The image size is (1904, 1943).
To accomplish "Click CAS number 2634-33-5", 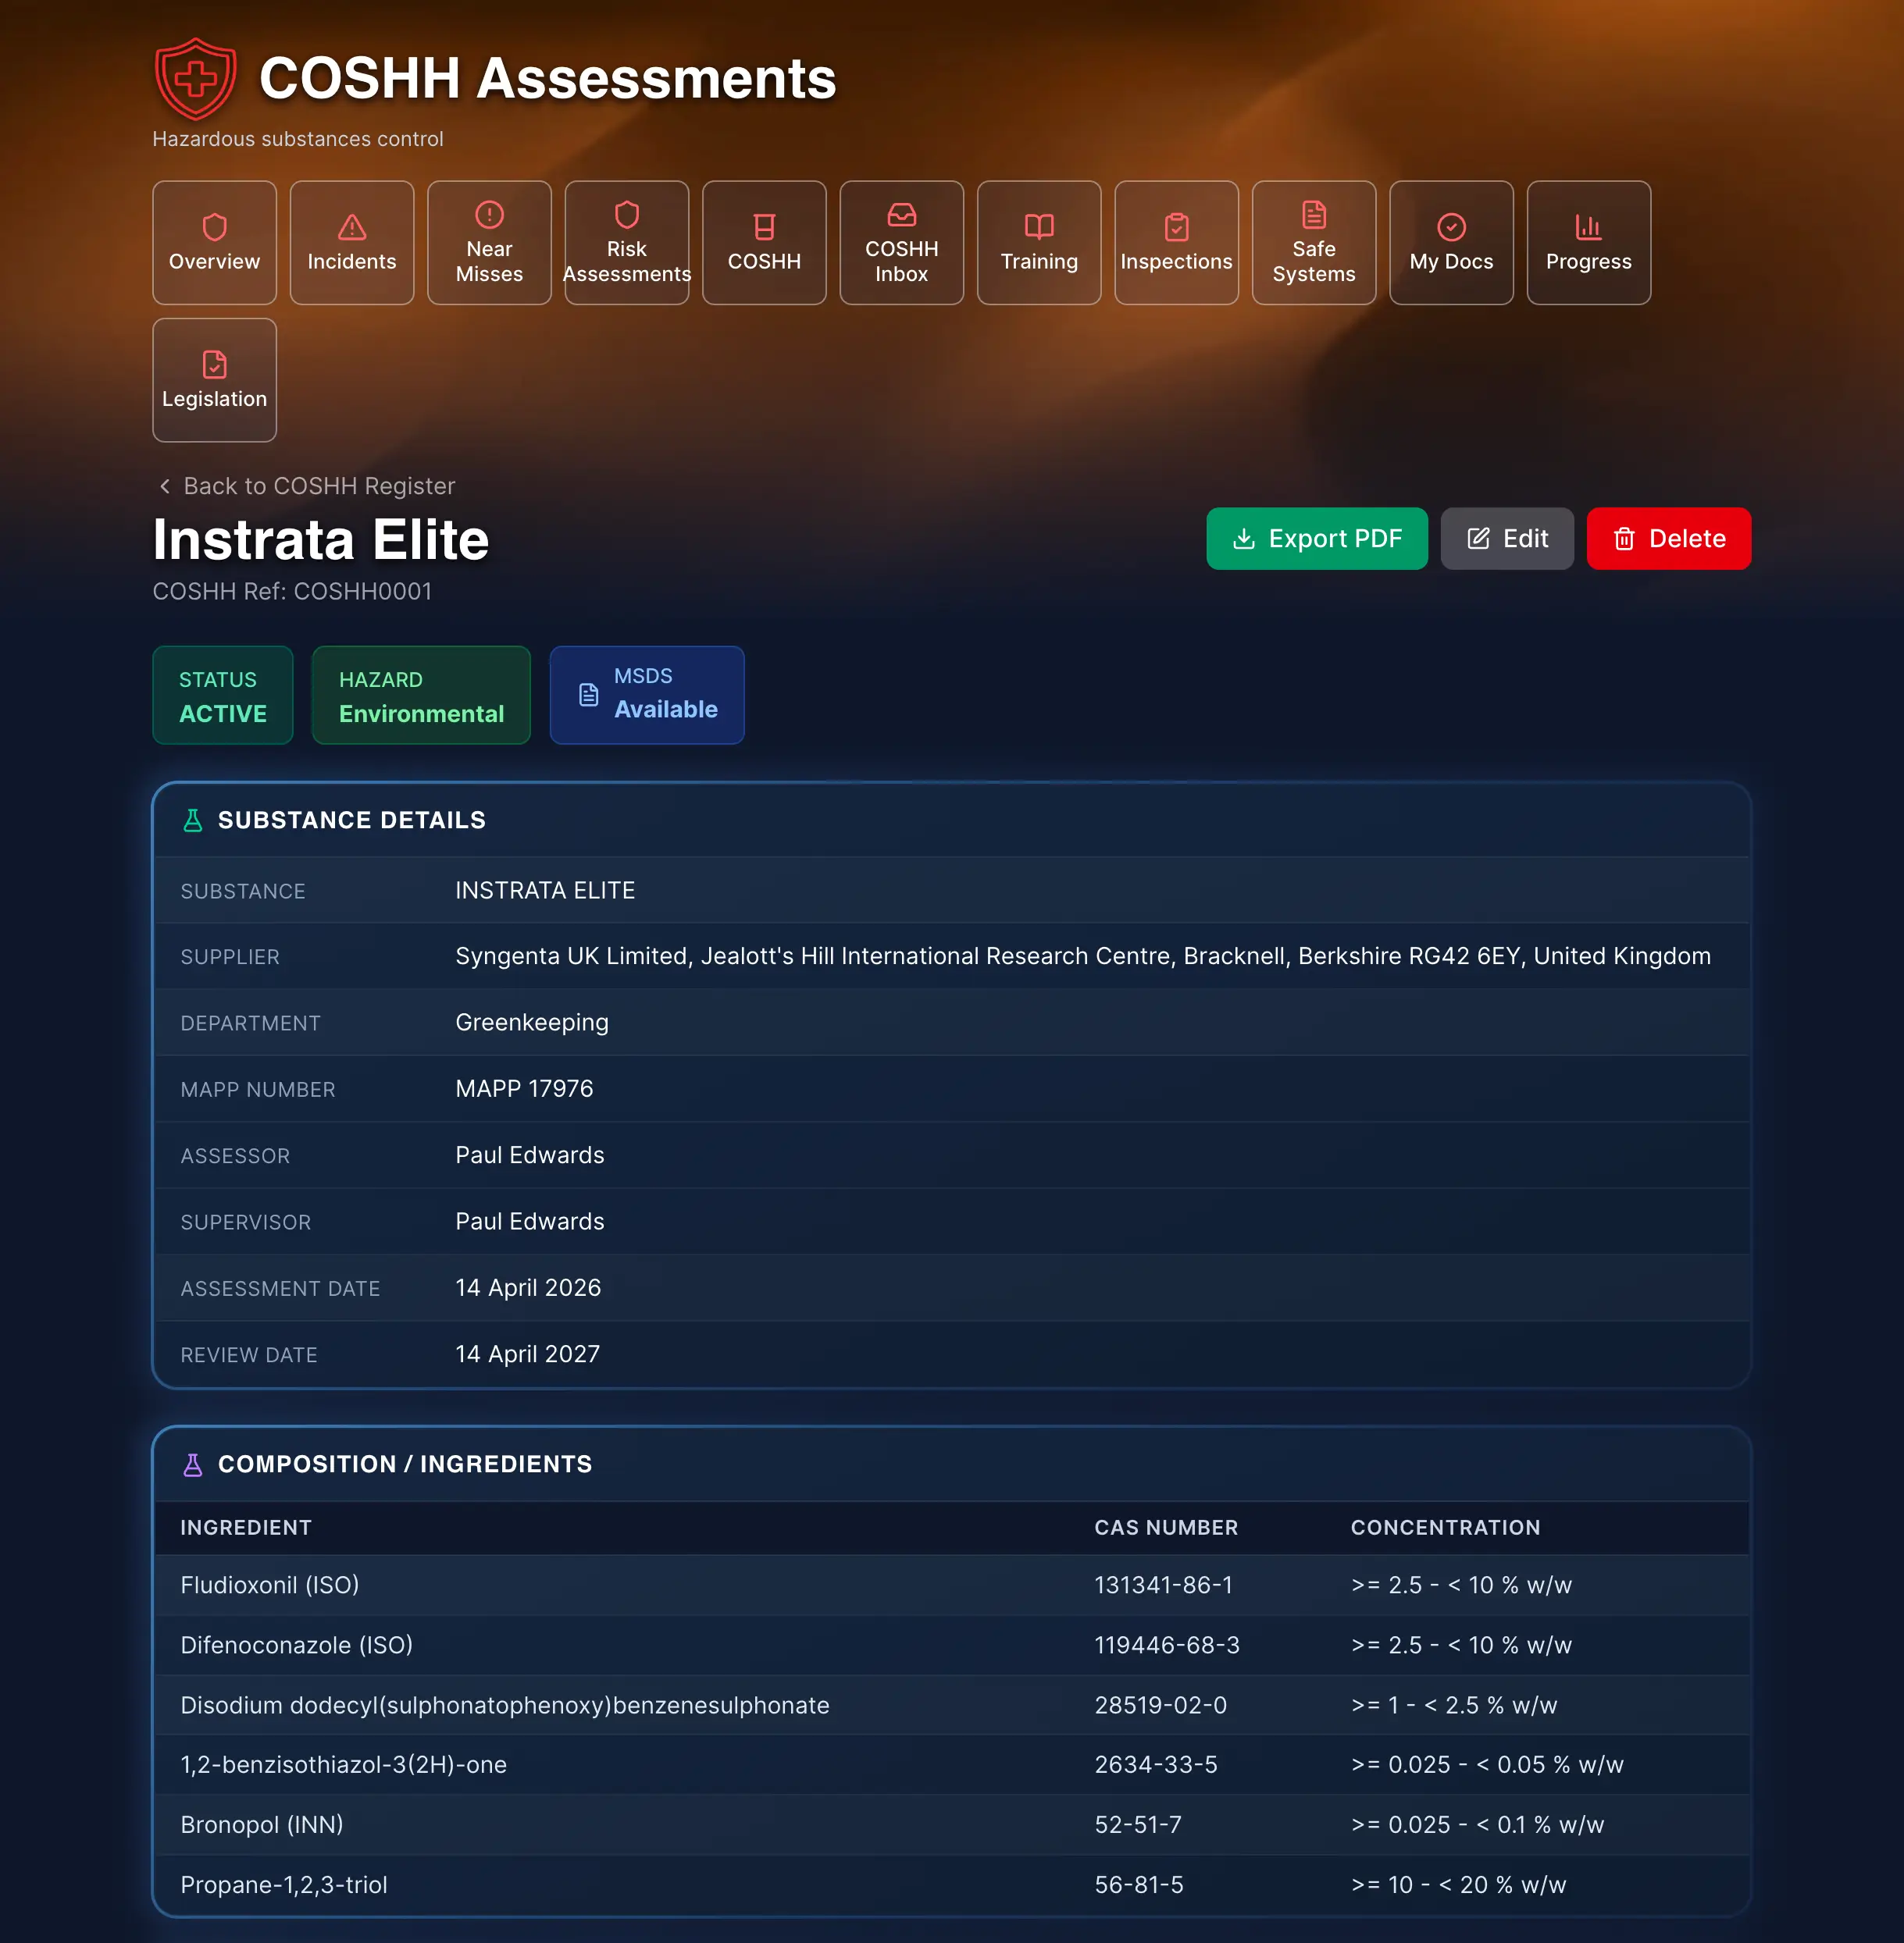I will [x=1156, y=1765].
